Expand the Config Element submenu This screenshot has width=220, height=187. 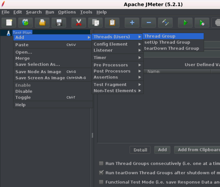(x=118, y=44)
